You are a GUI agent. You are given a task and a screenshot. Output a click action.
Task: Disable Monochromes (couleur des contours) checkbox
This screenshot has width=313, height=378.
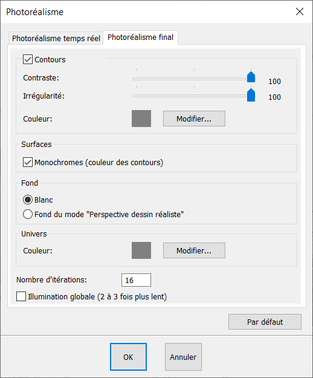coord(28,162)
